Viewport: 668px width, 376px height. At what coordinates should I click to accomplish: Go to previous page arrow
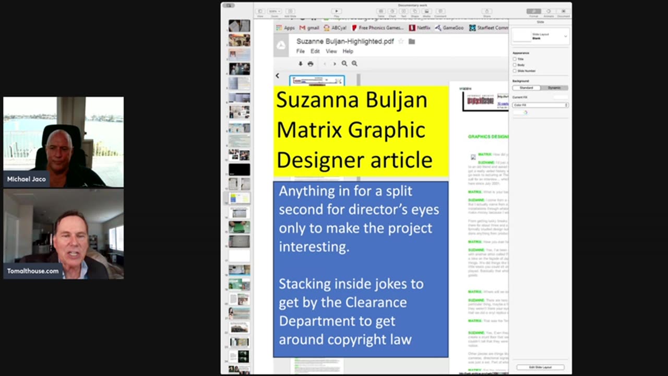325,64
